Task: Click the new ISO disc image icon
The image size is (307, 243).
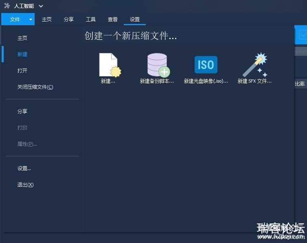Action: tap(206, 65)
